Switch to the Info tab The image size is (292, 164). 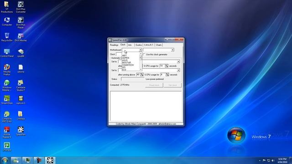click(130, 45)
